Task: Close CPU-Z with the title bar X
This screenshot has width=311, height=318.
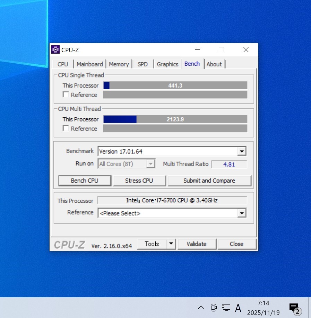Action: pos(246,50)
